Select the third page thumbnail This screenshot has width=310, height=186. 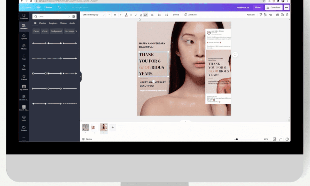[104, 127]
